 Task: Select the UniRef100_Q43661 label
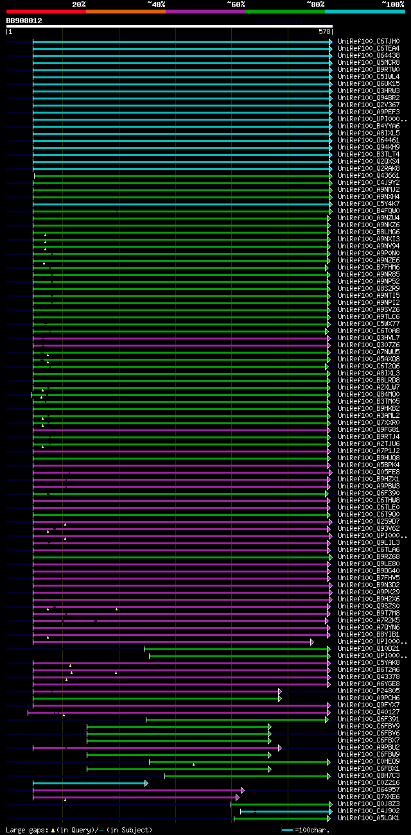tap(369, 175)
